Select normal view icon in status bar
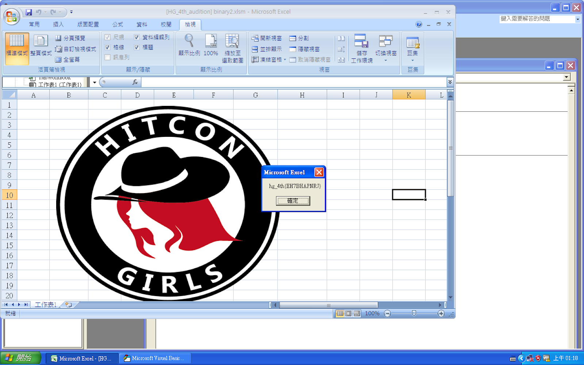The height and width of the screenshot is (365, 584). (340, 314)
